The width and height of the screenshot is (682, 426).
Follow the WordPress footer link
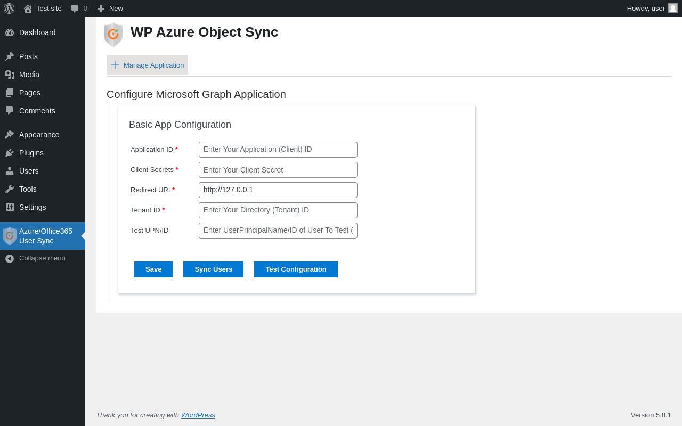[x=198, y=415]
